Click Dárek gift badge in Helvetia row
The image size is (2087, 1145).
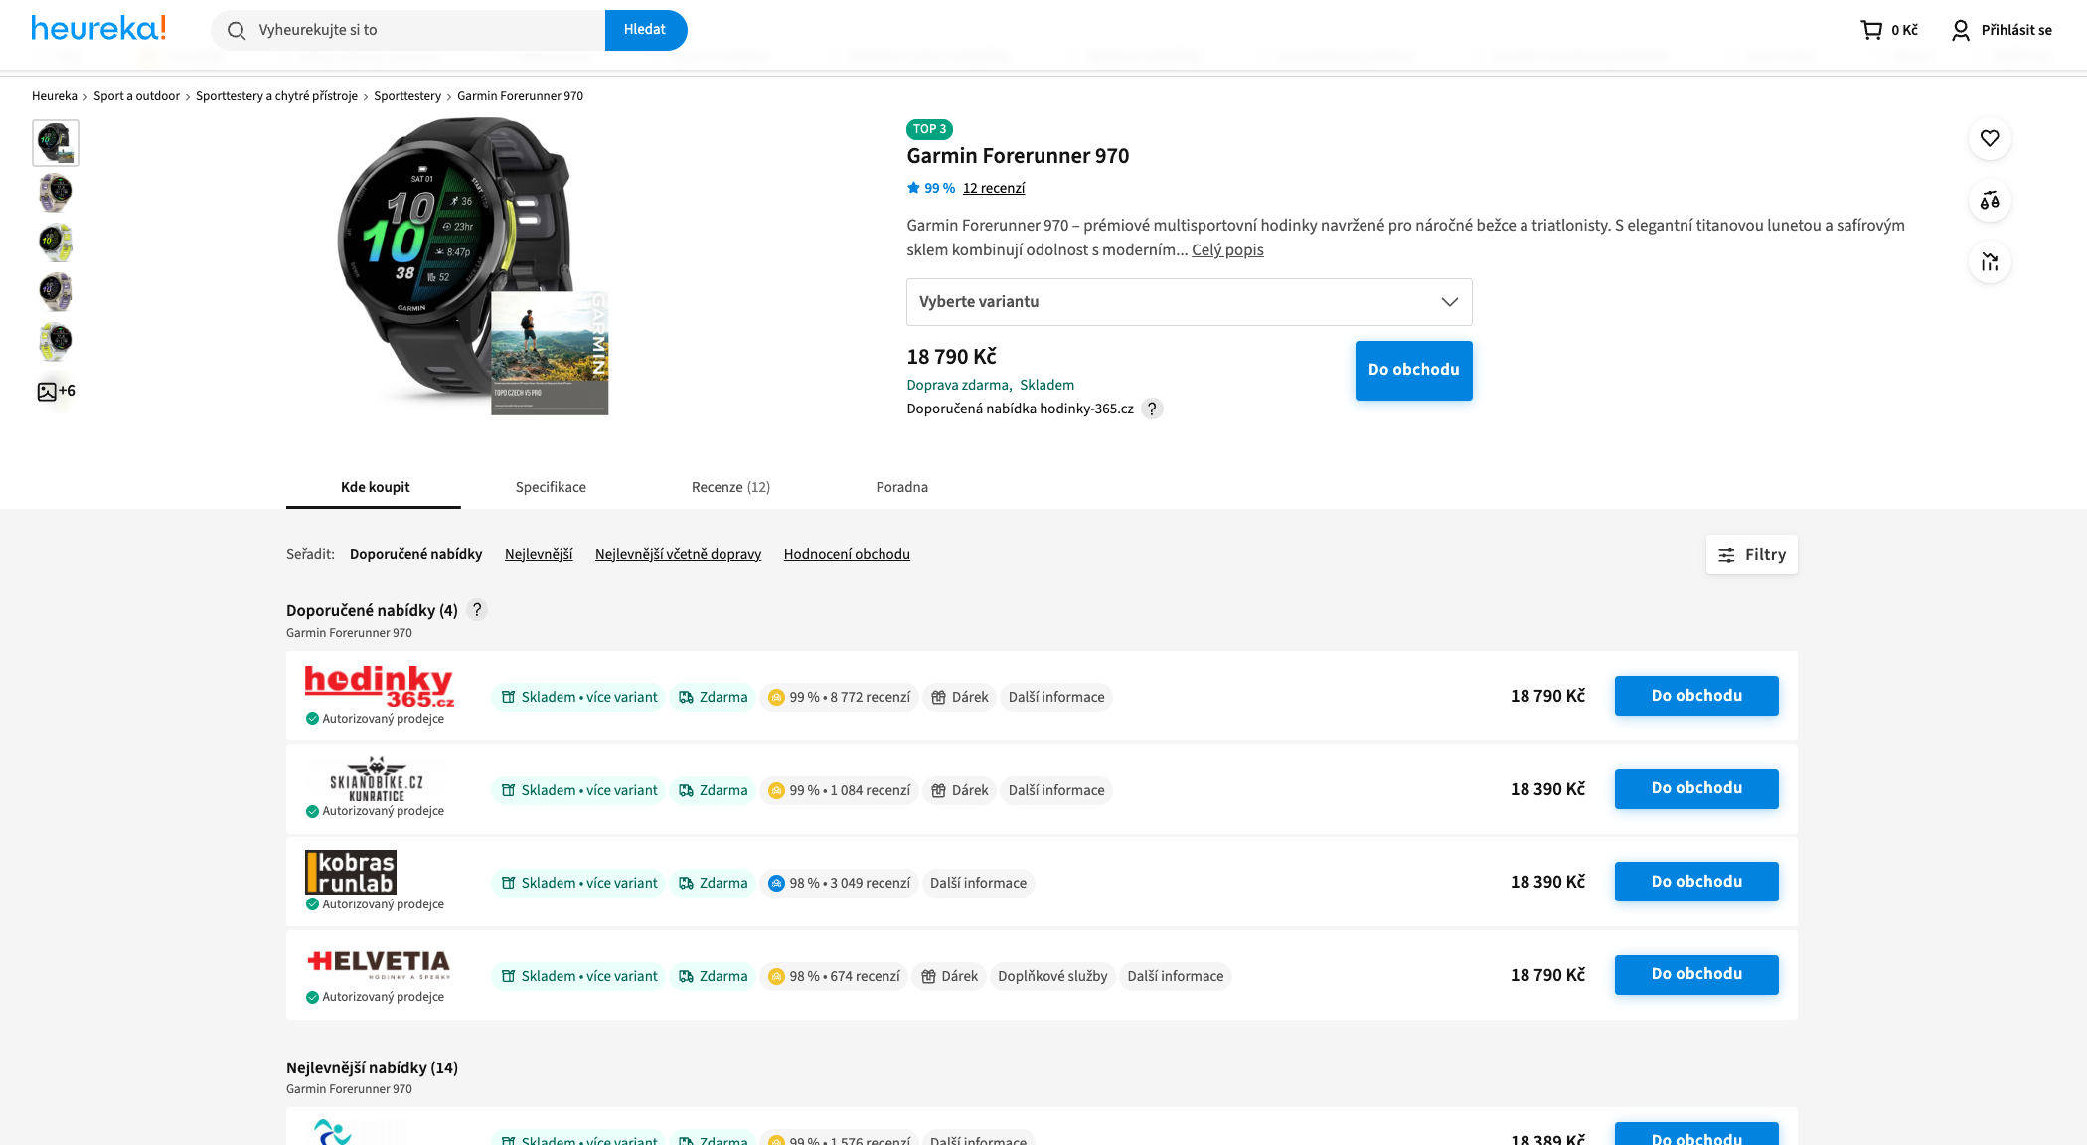click(949, 976)
